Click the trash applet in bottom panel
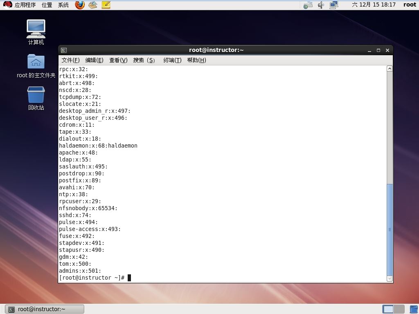This screenshot has width=419, height=314. [414, 309]
